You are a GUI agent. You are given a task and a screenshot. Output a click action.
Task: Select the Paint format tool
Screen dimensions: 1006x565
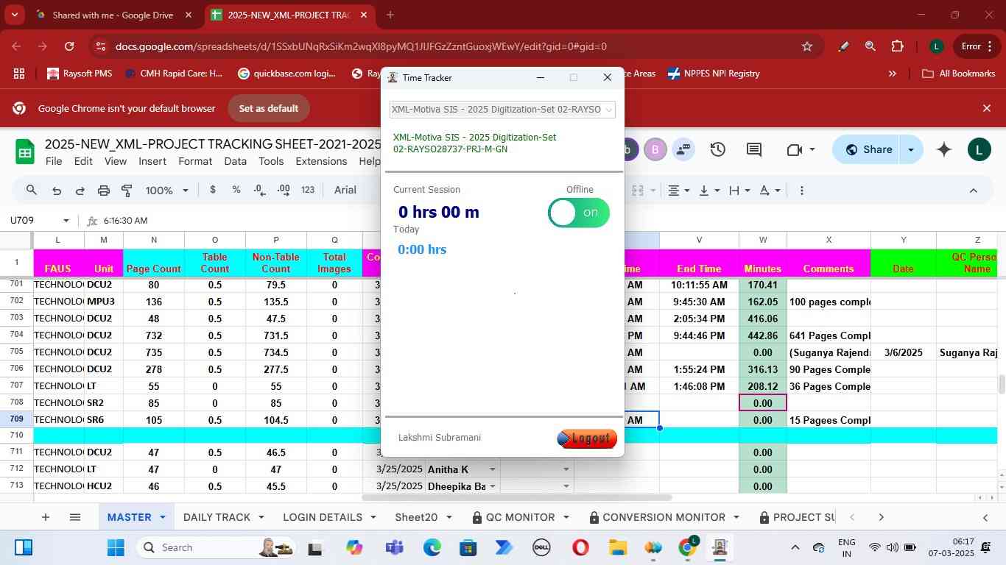click(x=127, y=191)
